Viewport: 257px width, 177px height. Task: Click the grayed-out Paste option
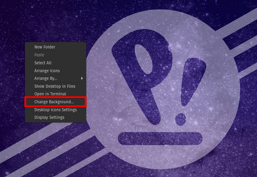point(39,55)
